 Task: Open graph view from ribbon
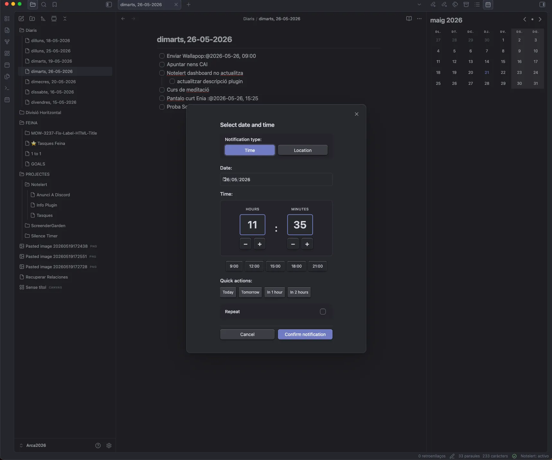pyautogui.click(x=7, y=42)
